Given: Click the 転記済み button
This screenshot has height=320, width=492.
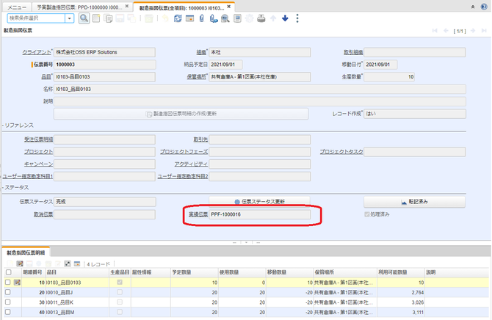Looking at the screenshot, I should (x=414, y=201).
